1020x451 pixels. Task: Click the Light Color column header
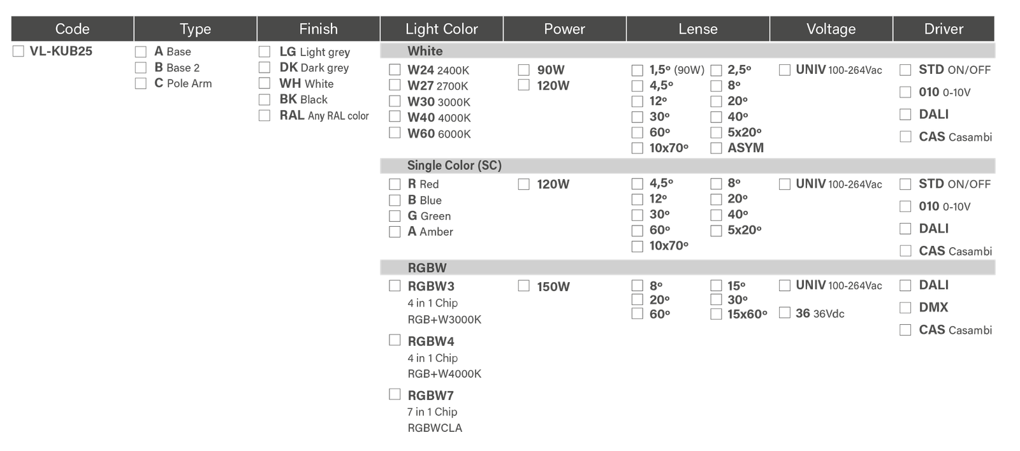click(x=441, y=29)
